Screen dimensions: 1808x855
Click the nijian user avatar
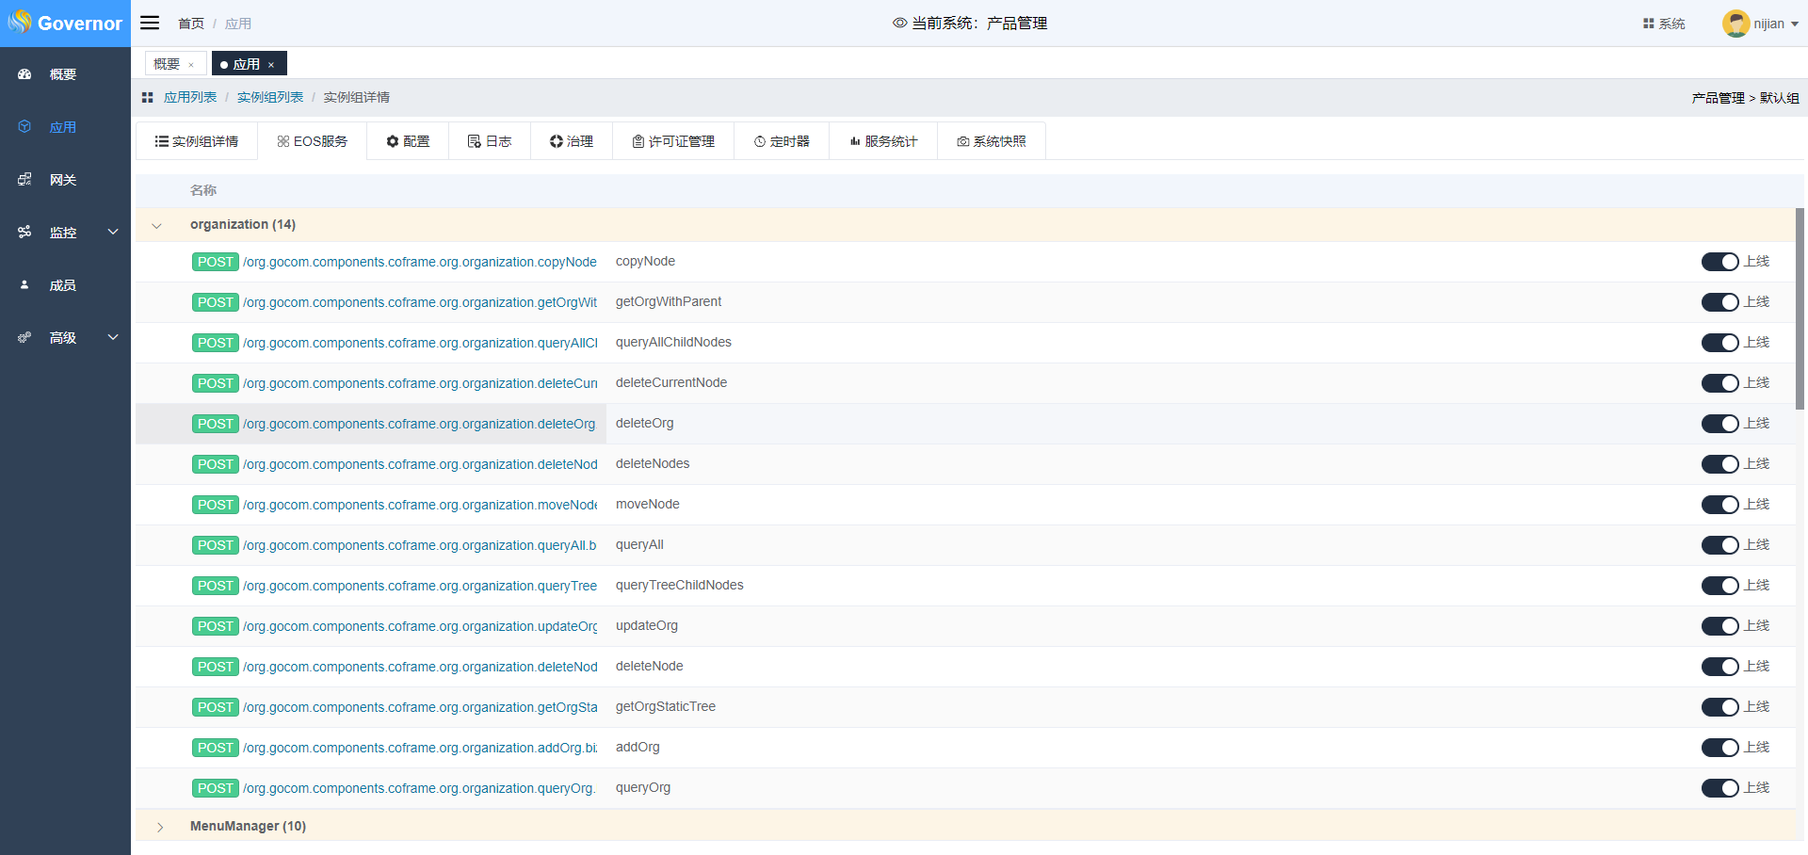[1735, 24]
